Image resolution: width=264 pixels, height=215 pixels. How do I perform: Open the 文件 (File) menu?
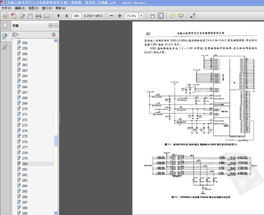pyautogui.click(x=7, y=8)
